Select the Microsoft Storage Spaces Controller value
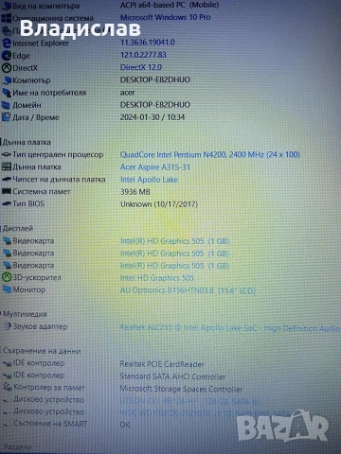Image resolution: width=341 pixels, height=454 pixels. point(181,389)
